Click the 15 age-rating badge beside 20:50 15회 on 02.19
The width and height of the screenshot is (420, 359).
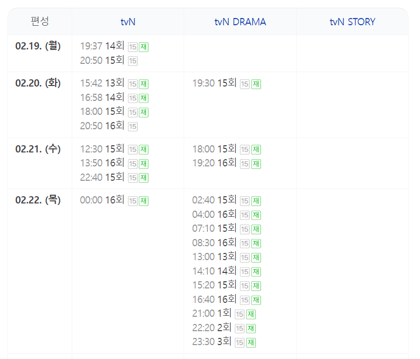(x=133, y=61)
